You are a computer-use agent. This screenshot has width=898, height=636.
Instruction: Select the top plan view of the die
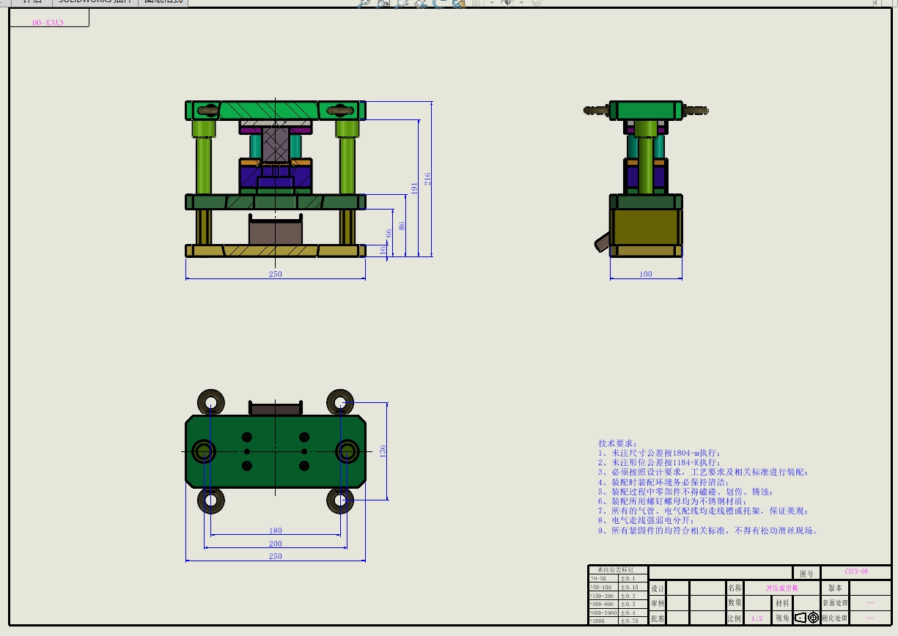[275, 451]
